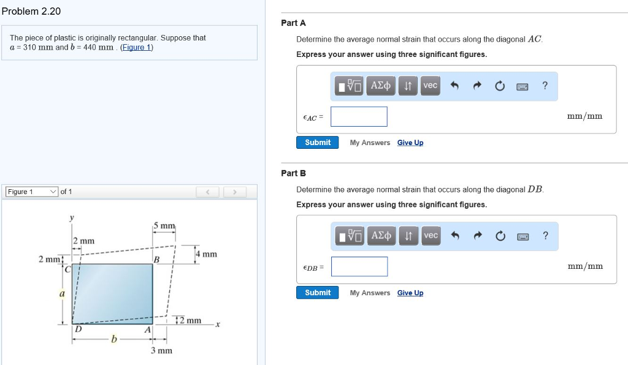Screen dimensions: 628x365
Task: Click keyboard icon in Part B toolbar
Action: (523, 236)
